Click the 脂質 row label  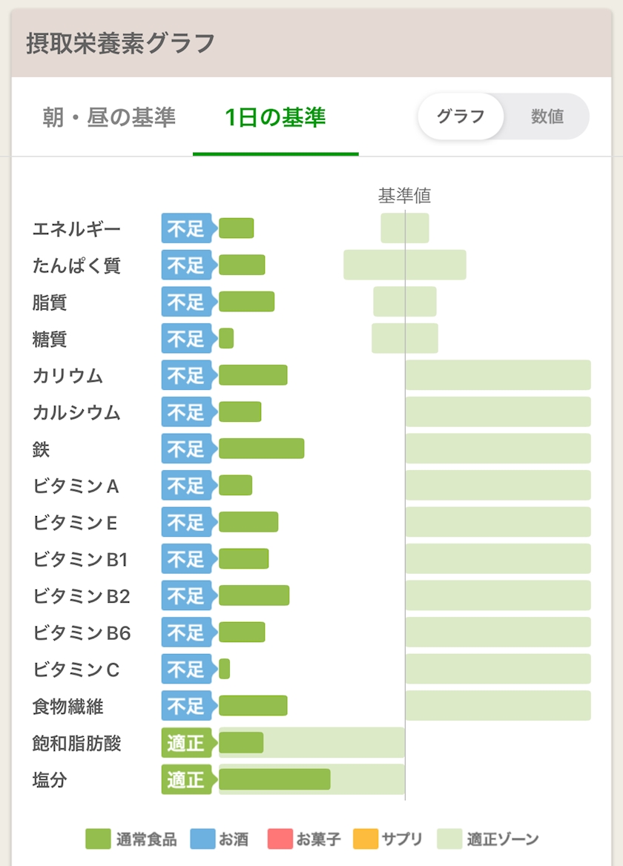pos(50,303)
